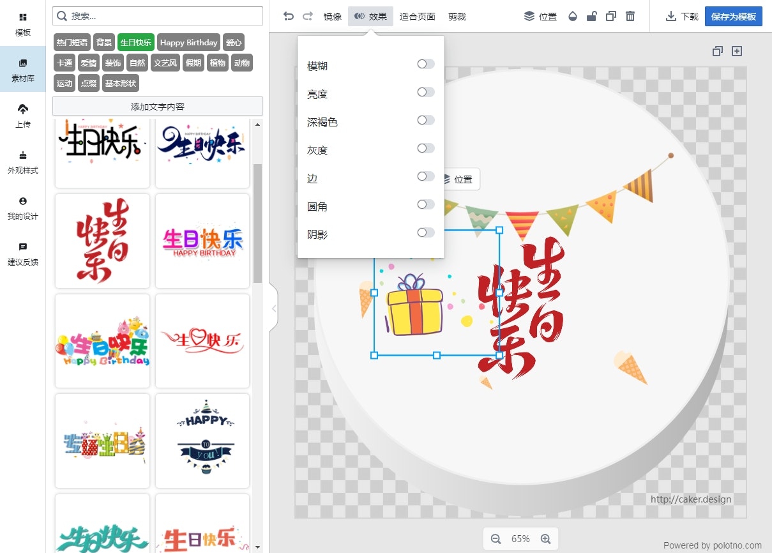Image resolution: width=772 pixels, height=553 pixels.
Task: Open the 素材库 sidebar tab
Action: 23,70
